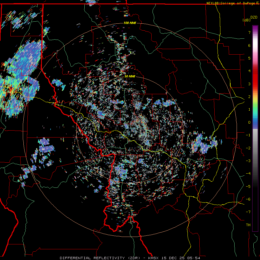This screenshot has height=260, width=260.
Task: Click the ZDR color scale bar
Action: click(255, 128)
